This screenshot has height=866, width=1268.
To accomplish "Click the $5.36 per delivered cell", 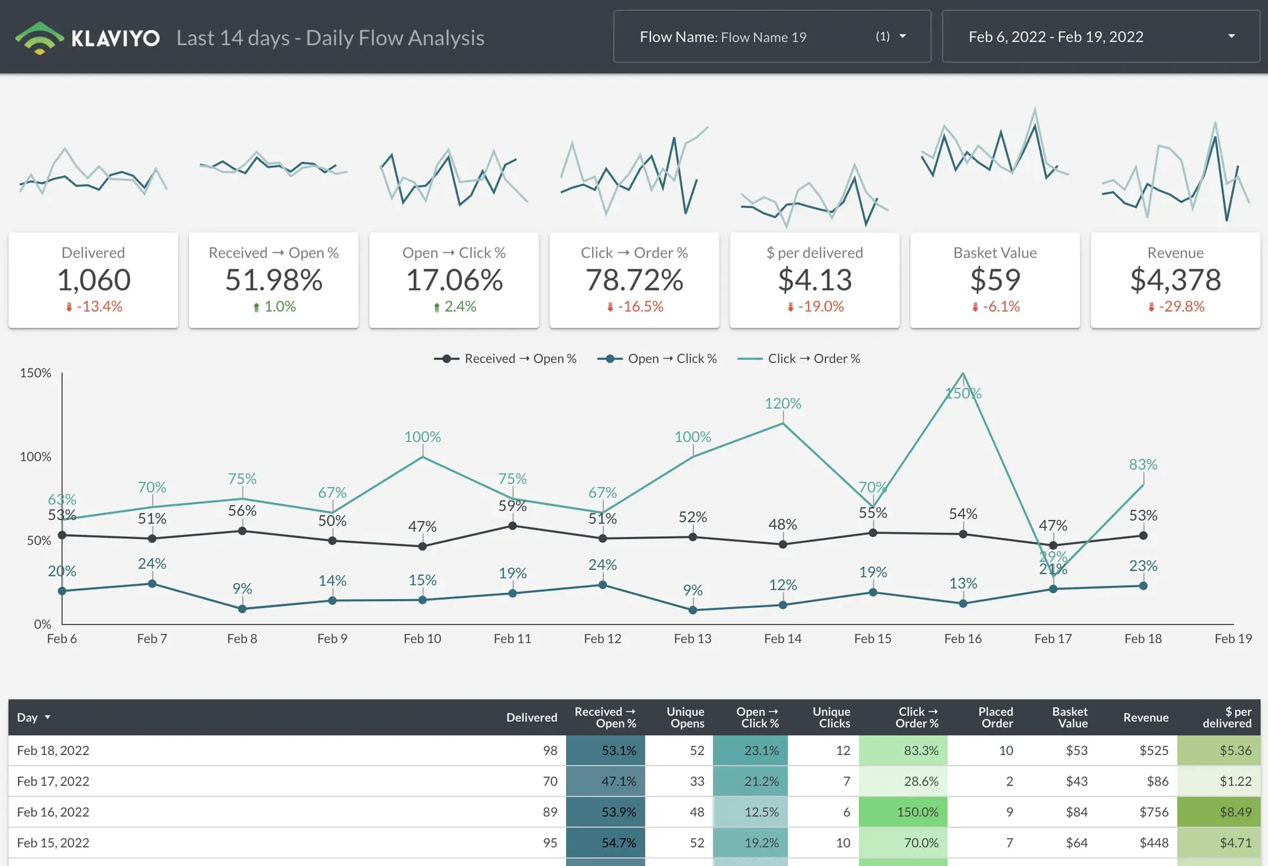I will point(1219,751).
